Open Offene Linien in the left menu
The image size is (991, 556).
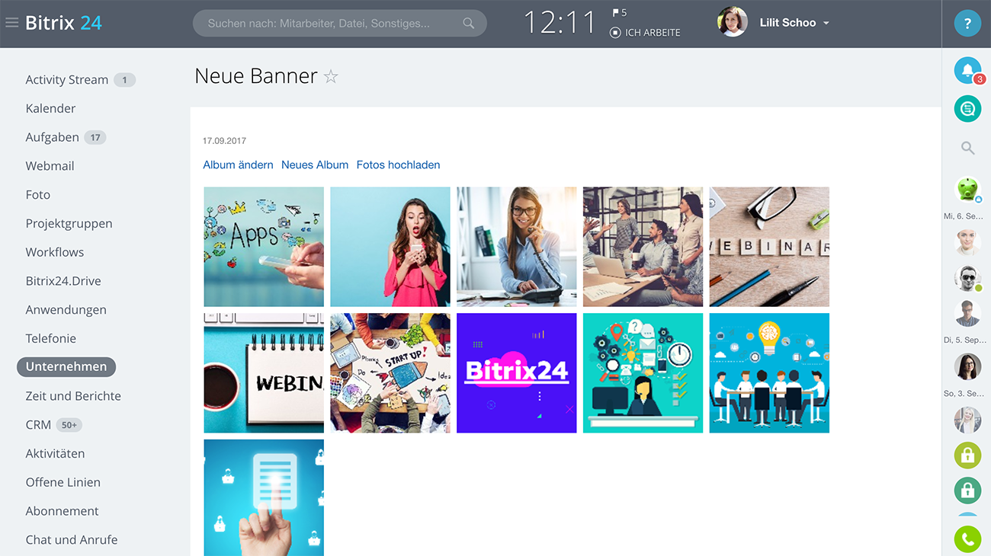click(63, 482)
